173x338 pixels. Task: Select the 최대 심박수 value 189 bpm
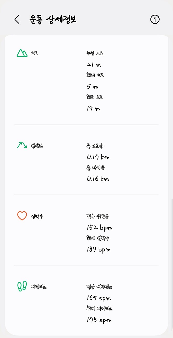point(99,249)
